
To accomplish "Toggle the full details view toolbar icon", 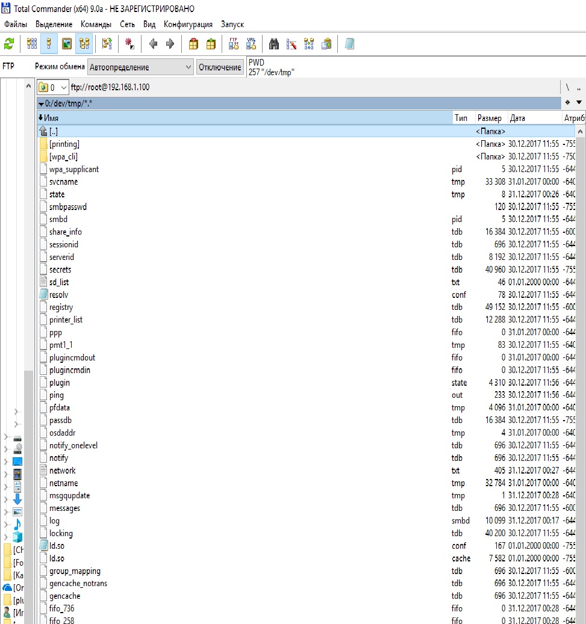I will (x=49, y=44).
